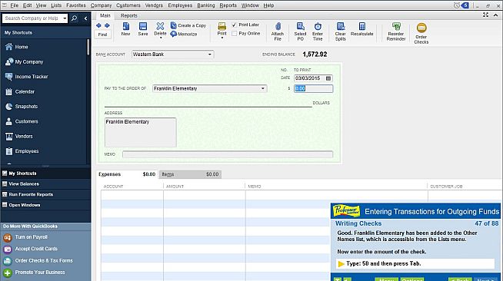
Task: Open Home from sidebar
Action: (17, 47)
